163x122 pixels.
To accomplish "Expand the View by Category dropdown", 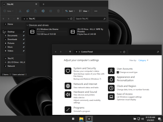I will (143, 60).
